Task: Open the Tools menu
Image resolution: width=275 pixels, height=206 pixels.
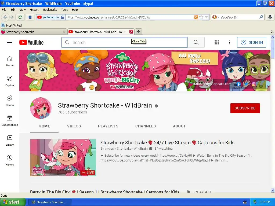Action: click(x=64, y=10)
